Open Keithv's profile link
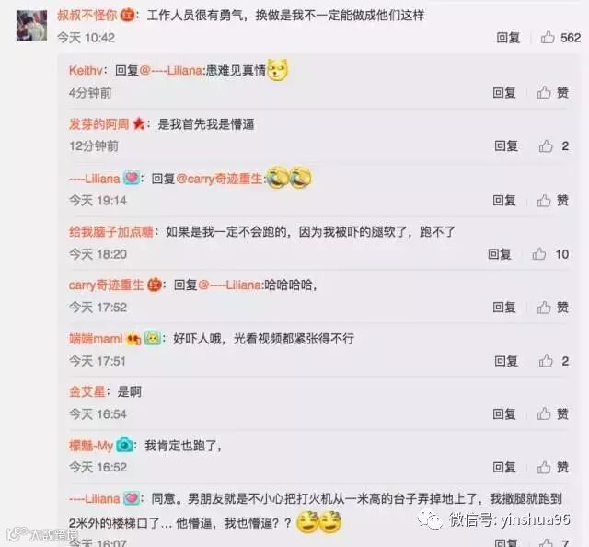This screenshot has height=547, width=589. [86, 70]
